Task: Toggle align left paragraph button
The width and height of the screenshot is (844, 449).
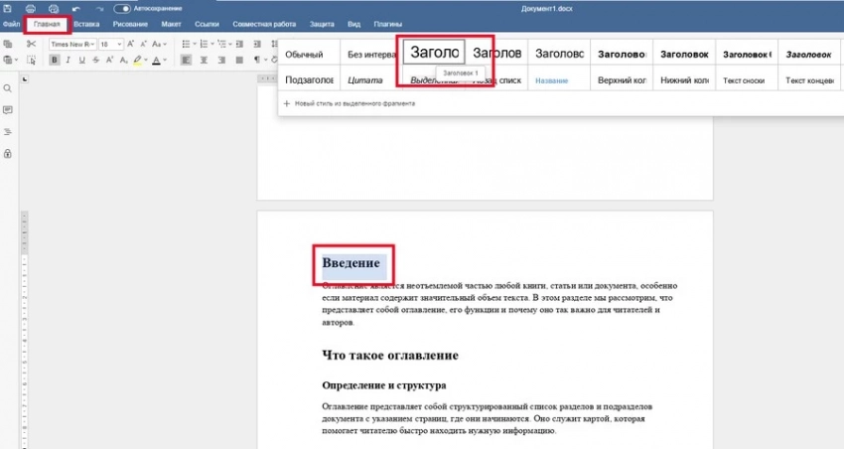Action: 187,61
